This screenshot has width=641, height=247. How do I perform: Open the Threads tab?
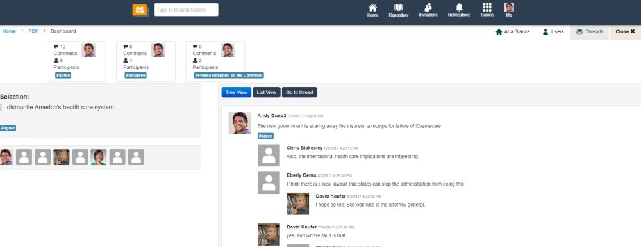coord(590,32)
